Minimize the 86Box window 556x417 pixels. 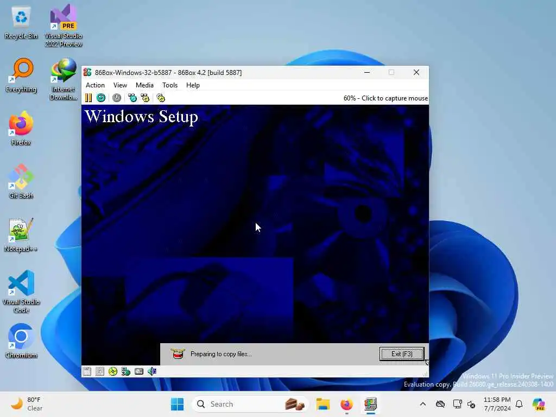click(x=367, y=72)
